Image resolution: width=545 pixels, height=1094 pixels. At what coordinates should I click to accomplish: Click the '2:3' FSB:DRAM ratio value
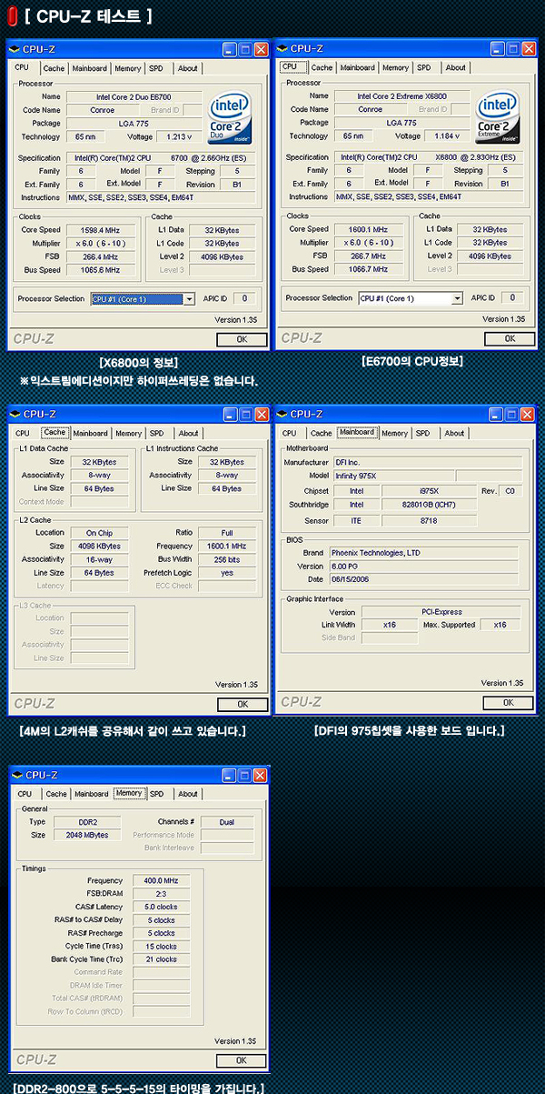[x=160, y=894]
